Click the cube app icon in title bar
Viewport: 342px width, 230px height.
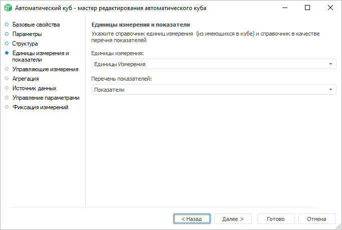[x=8, y=8]
